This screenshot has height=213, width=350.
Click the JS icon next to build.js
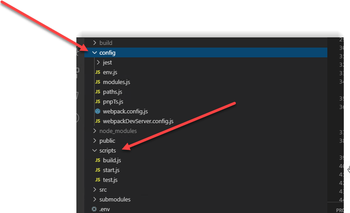[x=98, y=160]
